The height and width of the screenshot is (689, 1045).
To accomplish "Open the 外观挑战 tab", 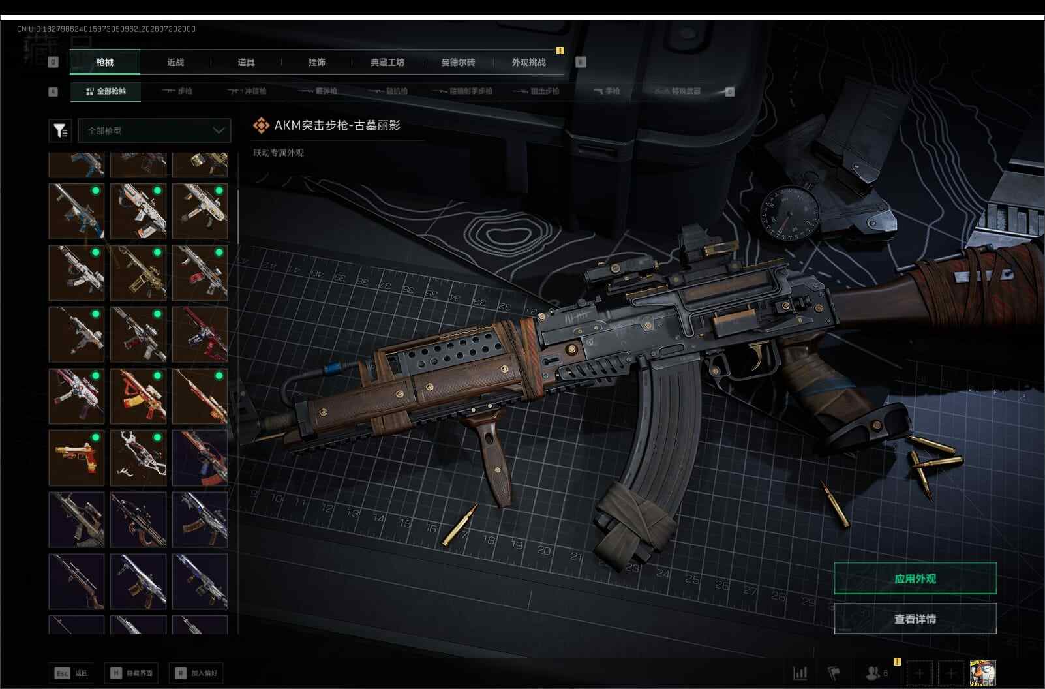I will pyautogui.click(x=529, y=63).
